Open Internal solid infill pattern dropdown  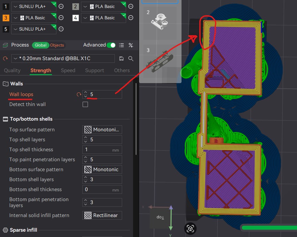[102, 215]
